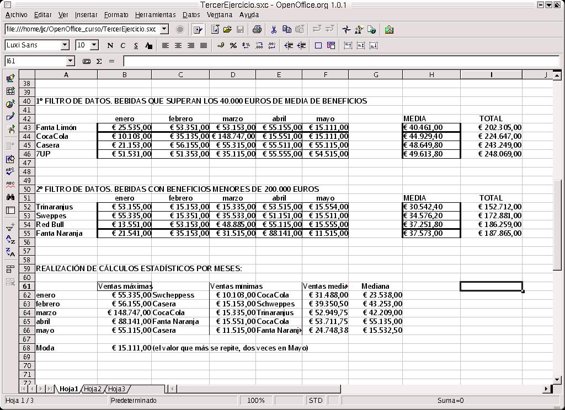
Task: Click the Print document icon
Action: pos(257,29)
